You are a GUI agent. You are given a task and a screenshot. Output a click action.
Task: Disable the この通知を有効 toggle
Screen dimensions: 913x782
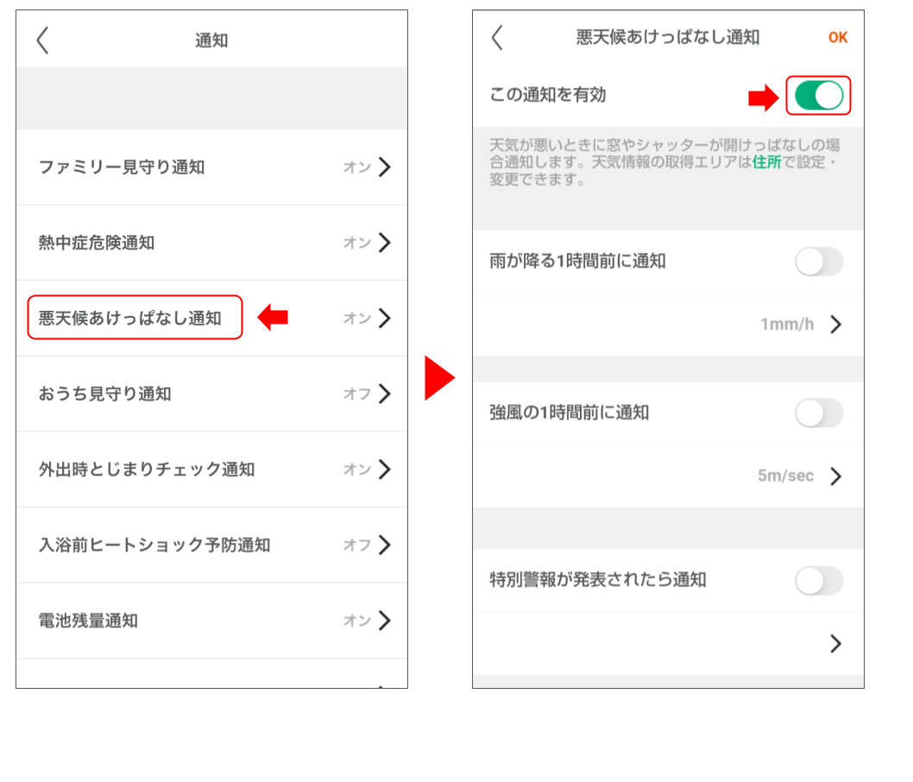click(818, 96)
